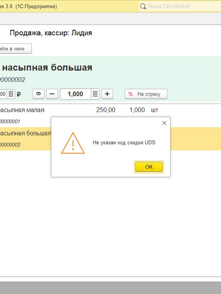The width and height of the screenshot is (221, 294).
Task: Open the keypad next to the price field
Action: [11, 94]
